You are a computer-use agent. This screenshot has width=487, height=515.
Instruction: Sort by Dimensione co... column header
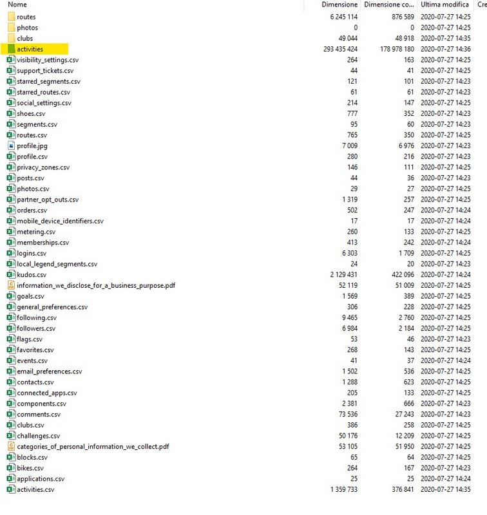(x=389, y=5)
